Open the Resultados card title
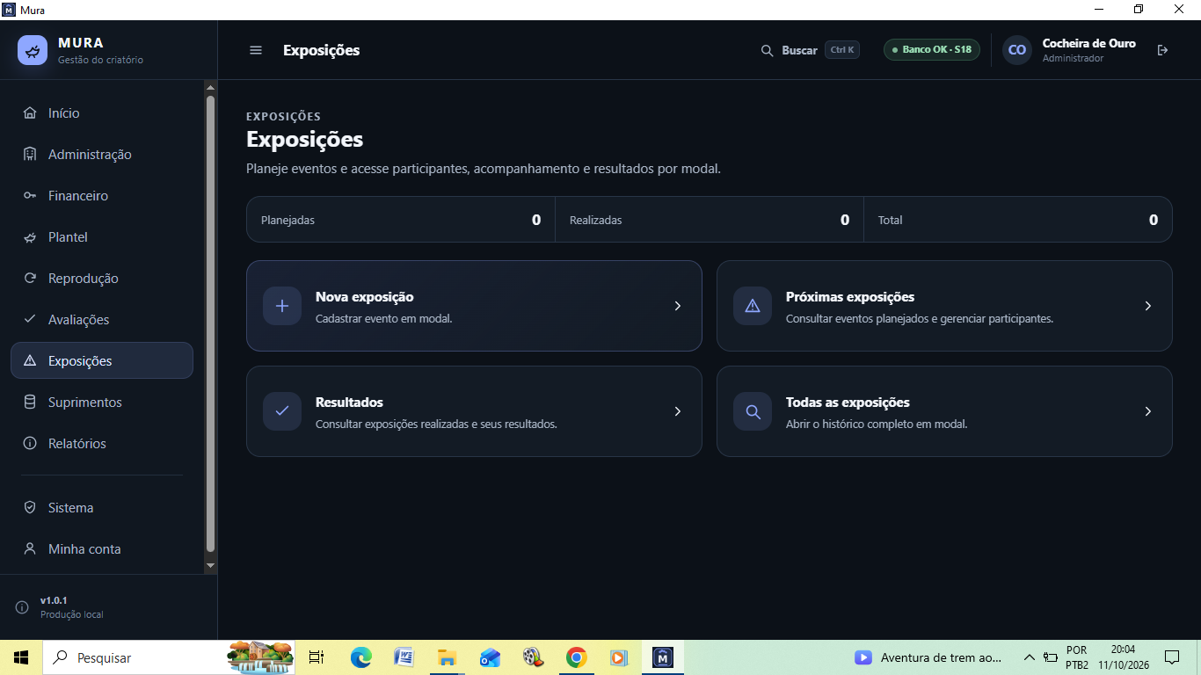1201x675 pixels. 349,403
